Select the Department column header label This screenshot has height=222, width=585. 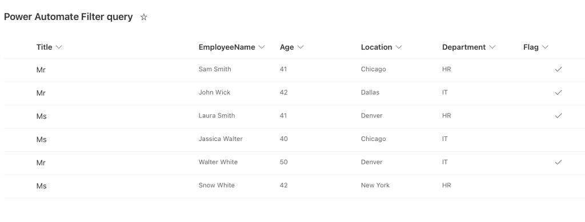click(464, 47)
